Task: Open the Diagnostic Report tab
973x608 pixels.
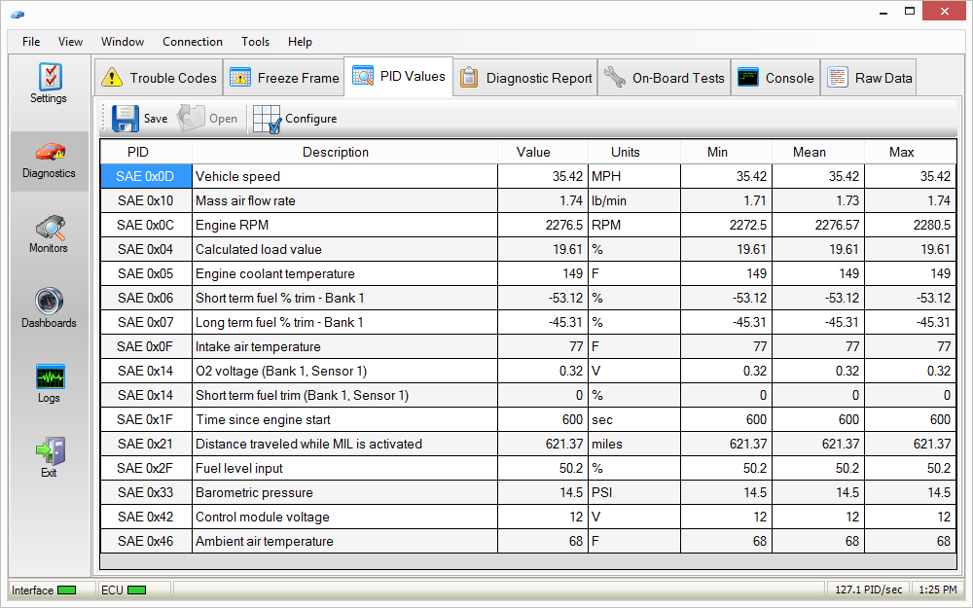Action: pyautogui.click(x=525, y=78)
